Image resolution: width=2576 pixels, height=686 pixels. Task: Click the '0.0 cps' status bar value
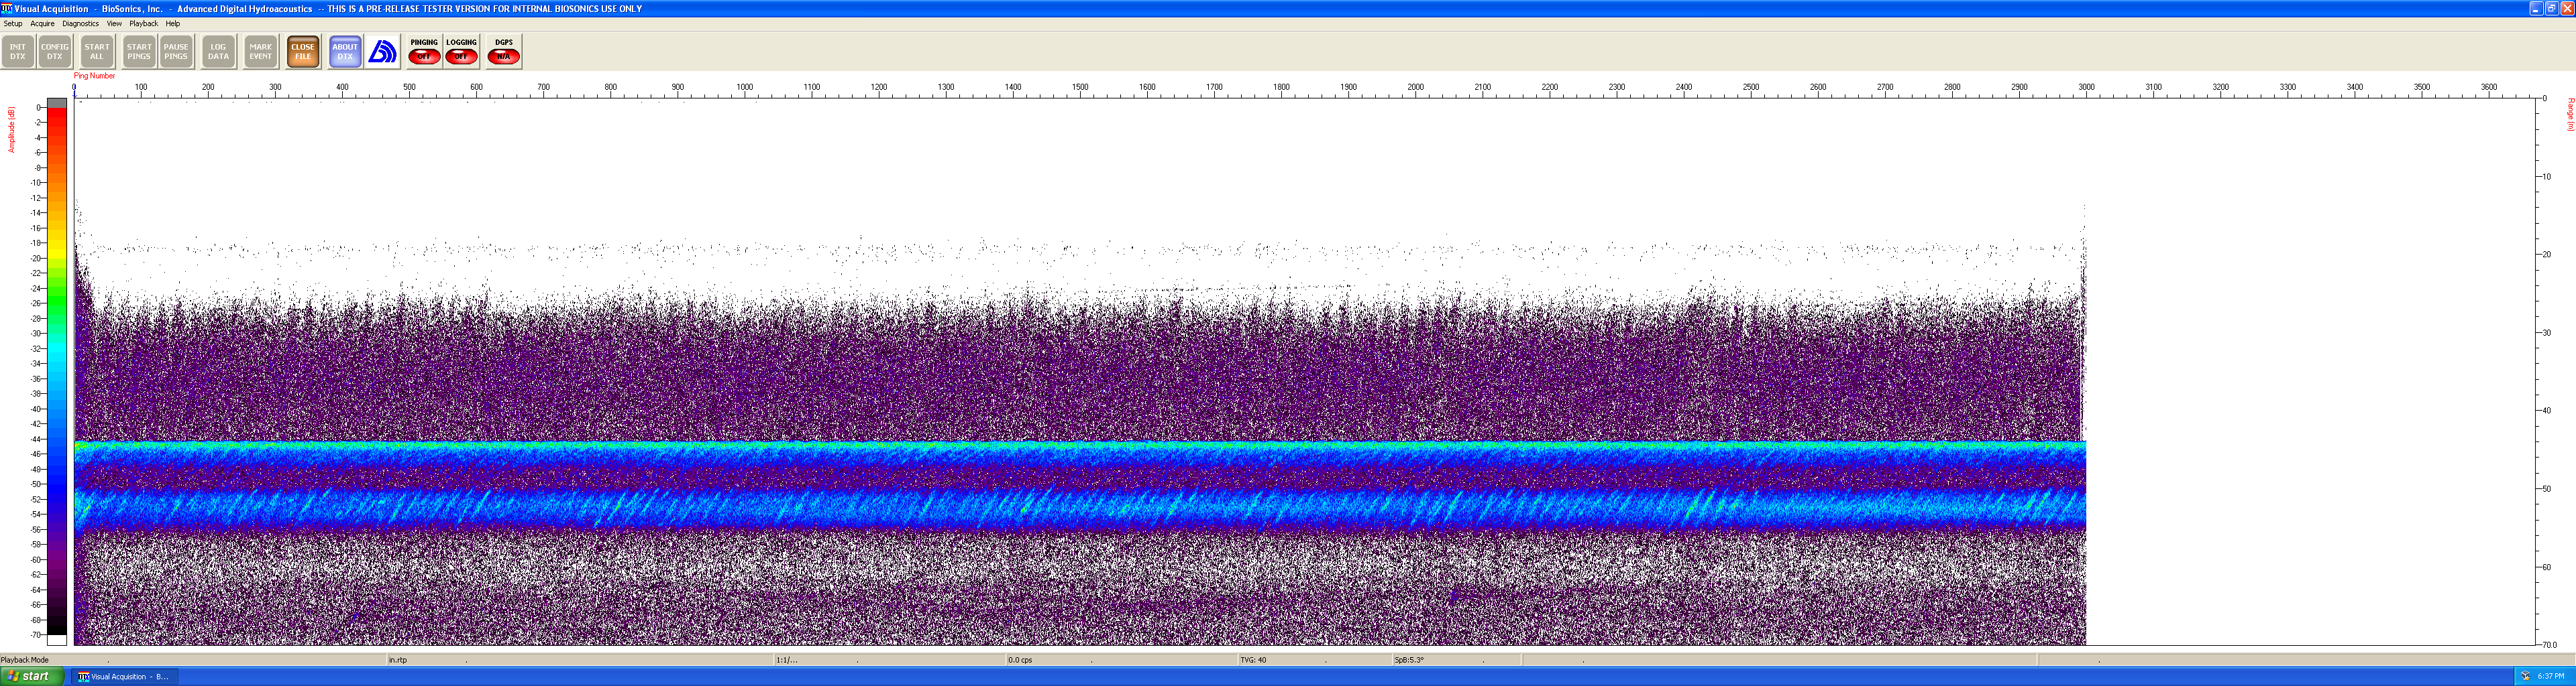1020,660
